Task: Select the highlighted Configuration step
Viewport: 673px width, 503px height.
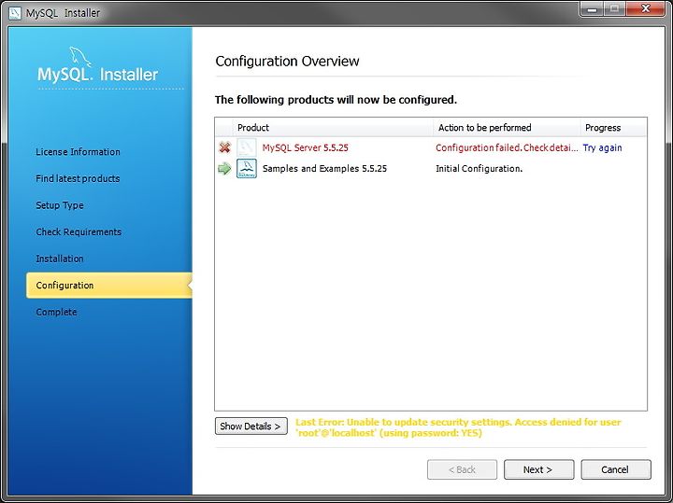Action: (x=109, y=286)
